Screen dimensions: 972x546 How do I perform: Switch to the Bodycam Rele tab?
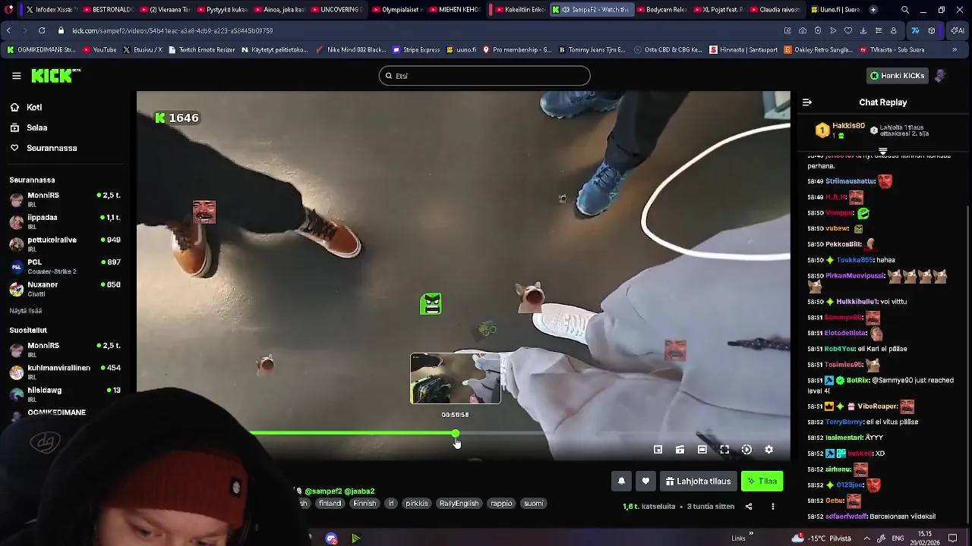[x=661, y=10]
